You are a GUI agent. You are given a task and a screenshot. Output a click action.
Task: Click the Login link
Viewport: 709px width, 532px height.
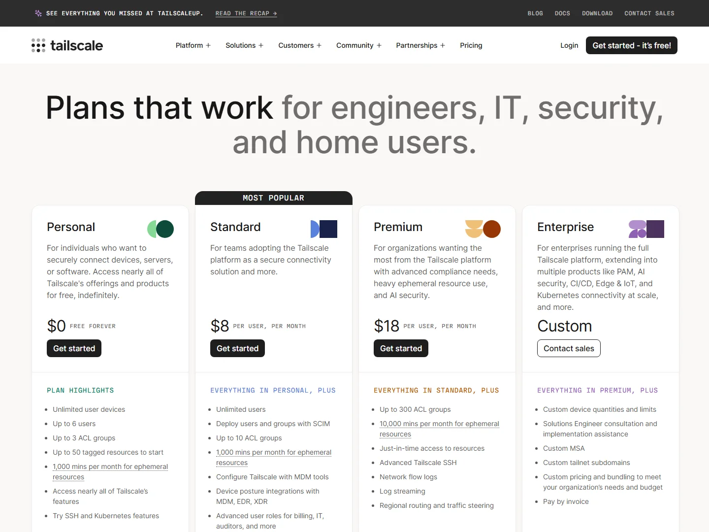click(x=569, y=45)
